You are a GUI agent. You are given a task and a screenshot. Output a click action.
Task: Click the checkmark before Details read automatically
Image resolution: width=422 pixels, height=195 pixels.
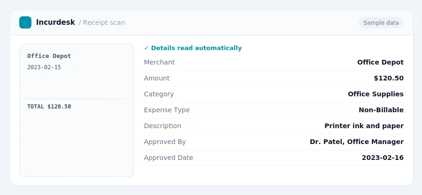(146, 48)
